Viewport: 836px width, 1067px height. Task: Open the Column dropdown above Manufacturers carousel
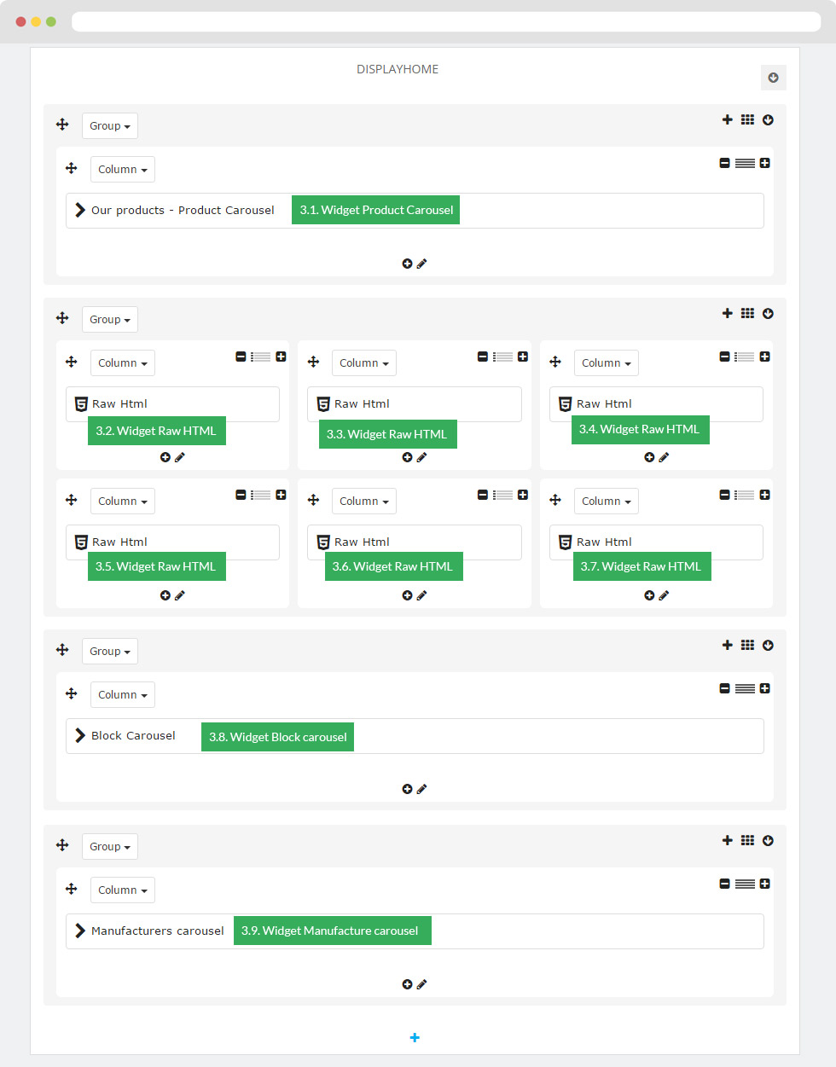click(x=123, y=890)
